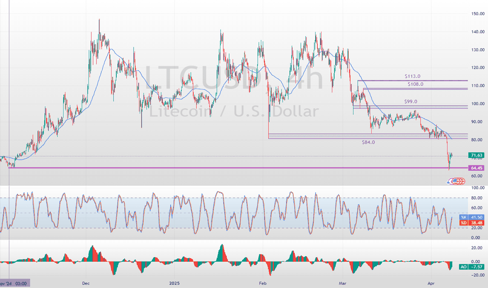The height and width of the screenshot is (288, 488).
Task: Click 20.00 on the stochastic pane axis
Action: click(478, 228)
